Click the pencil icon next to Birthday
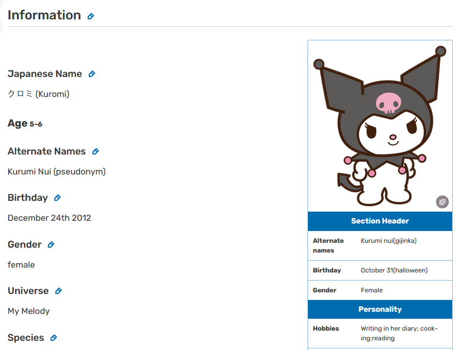Viewport: 458px width, 350px height. 58,198
